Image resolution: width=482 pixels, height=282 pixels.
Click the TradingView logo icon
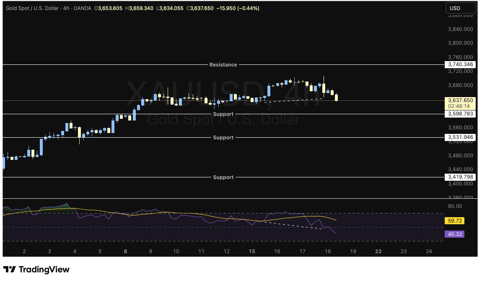(x=10, y=269)
